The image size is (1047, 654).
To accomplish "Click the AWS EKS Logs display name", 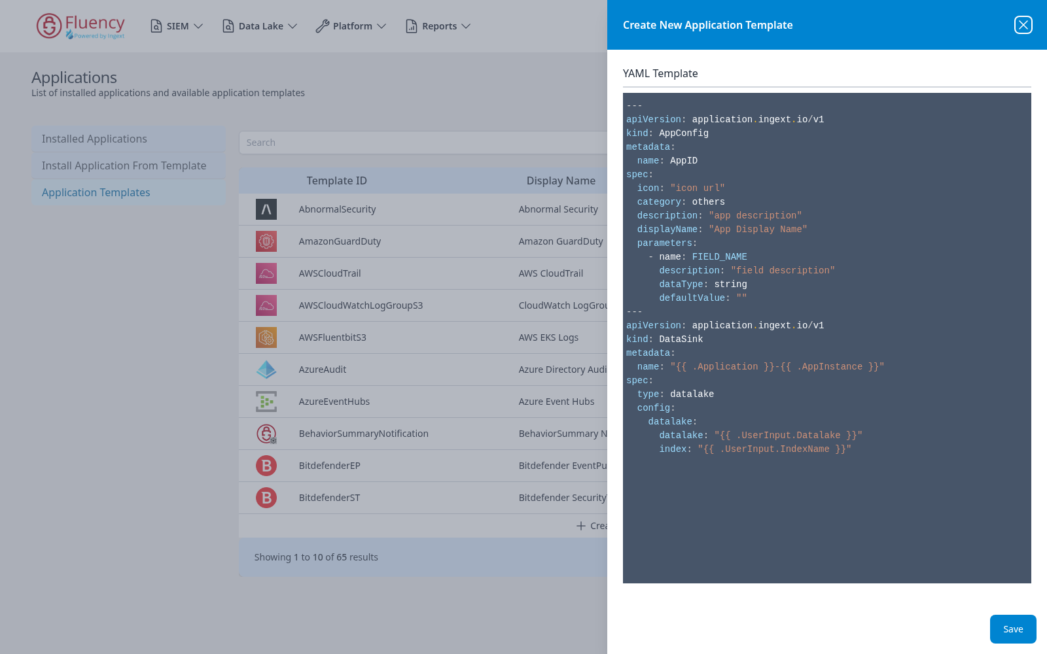I will (x=548, y=337).
